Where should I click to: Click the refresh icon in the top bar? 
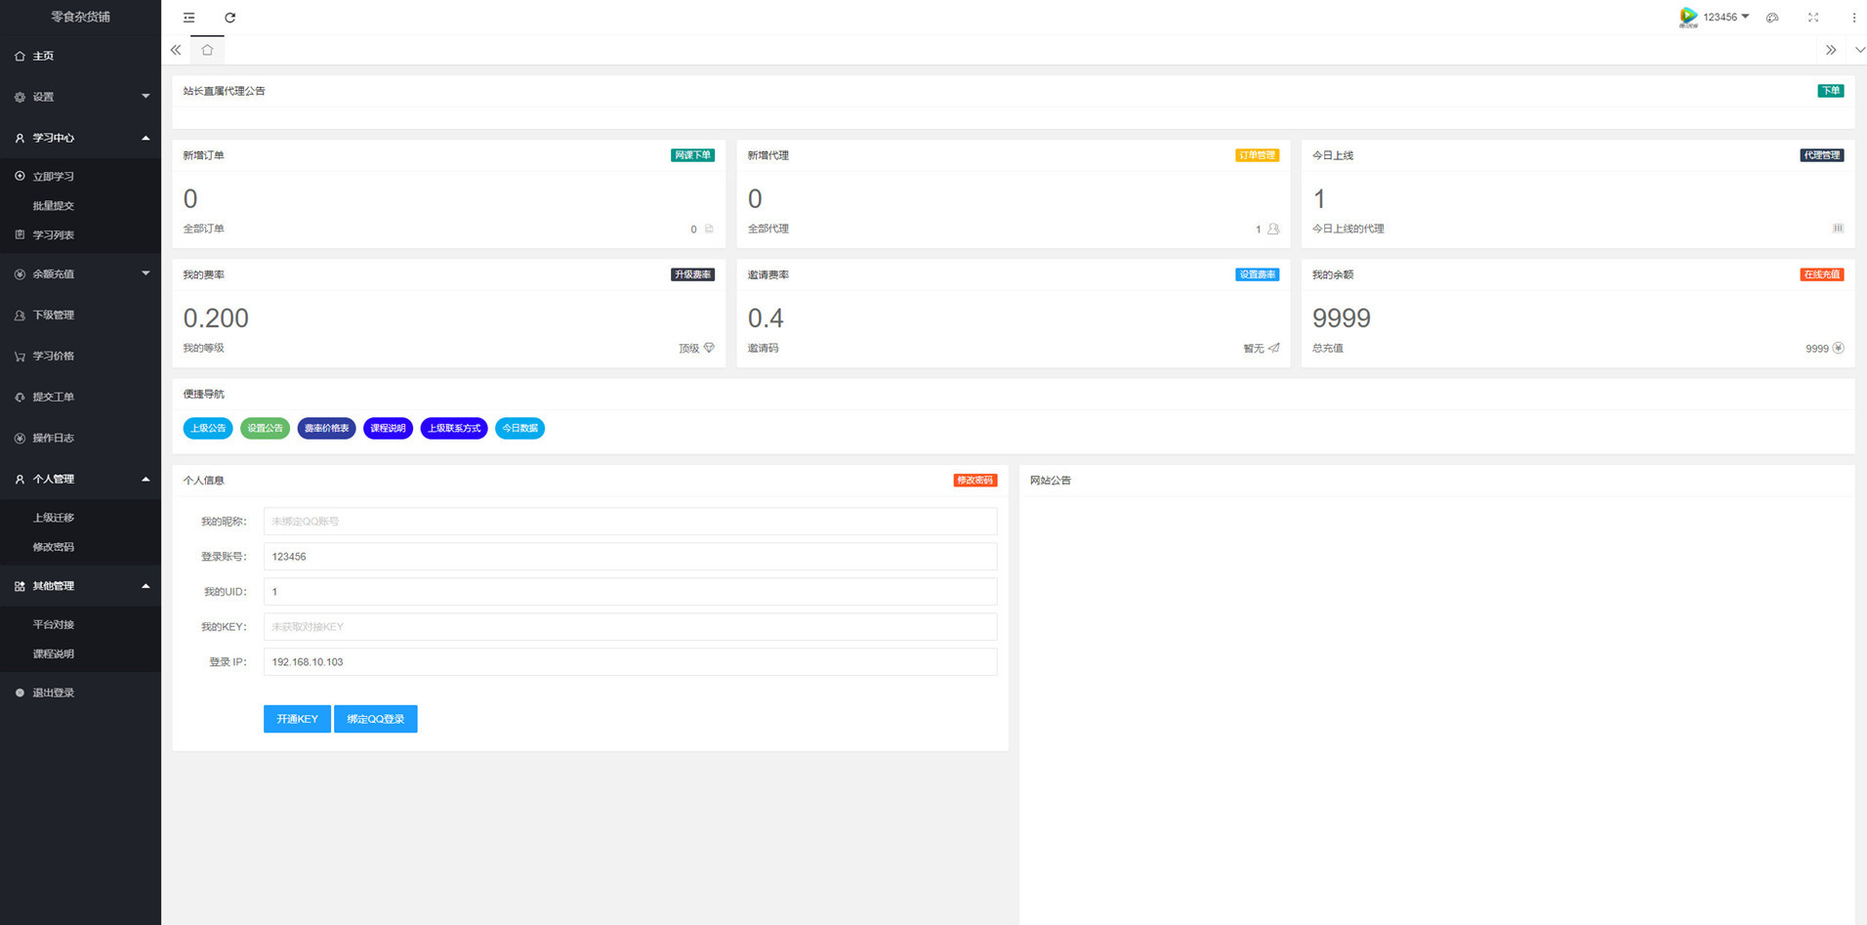pyautogui.click(x=230, y=18)
